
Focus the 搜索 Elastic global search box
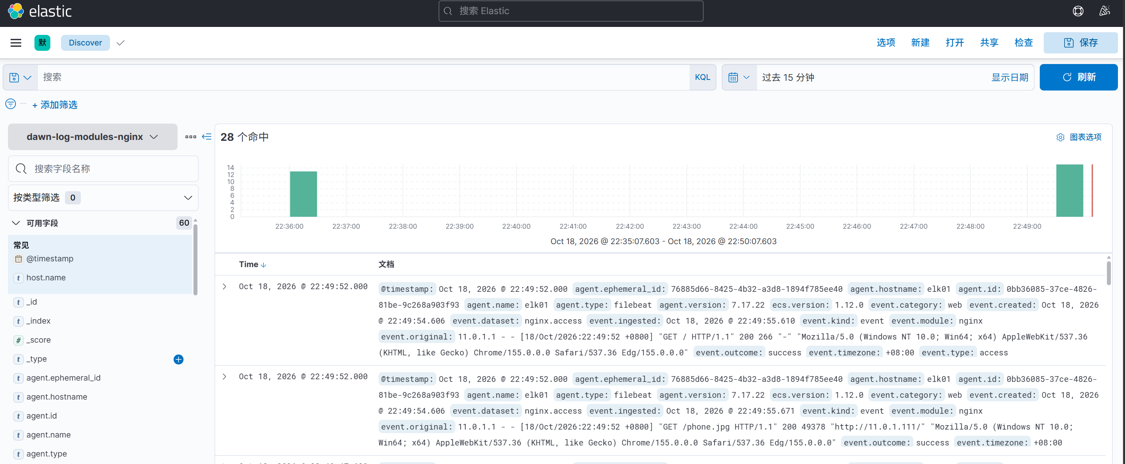point(571,11)
